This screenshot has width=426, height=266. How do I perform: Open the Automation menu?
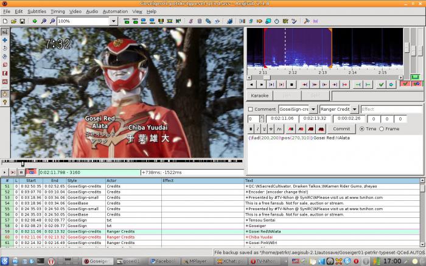[x=115, y=12]
